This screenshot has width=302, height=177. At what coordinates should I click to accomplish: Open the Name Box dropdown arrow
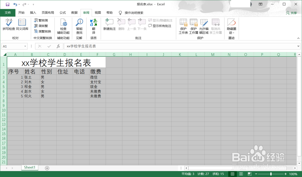click(x=25, y=46)
